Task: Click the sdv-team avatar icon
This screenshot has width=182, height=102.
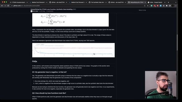Action: click(x=32, y=11)
